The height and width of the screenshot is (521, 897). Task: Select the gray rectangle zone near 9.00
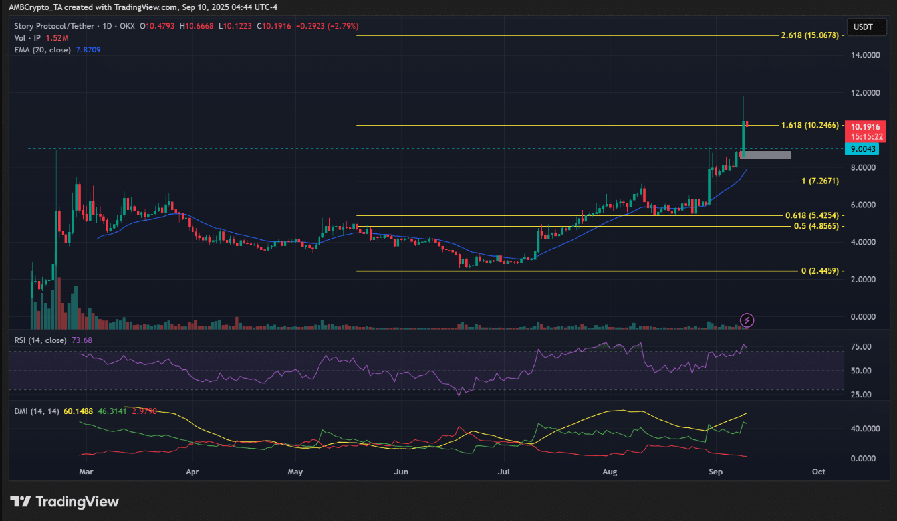(x=766, y=155)
